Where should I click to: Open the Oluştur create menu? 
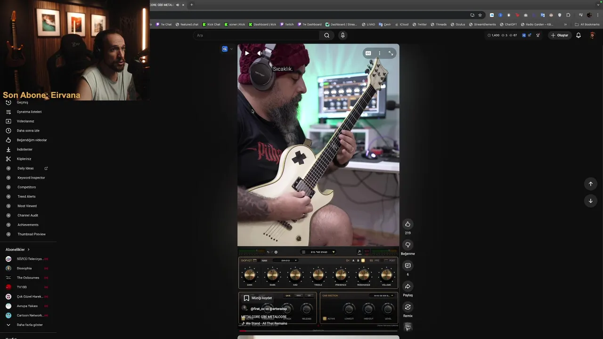point(560,35)
